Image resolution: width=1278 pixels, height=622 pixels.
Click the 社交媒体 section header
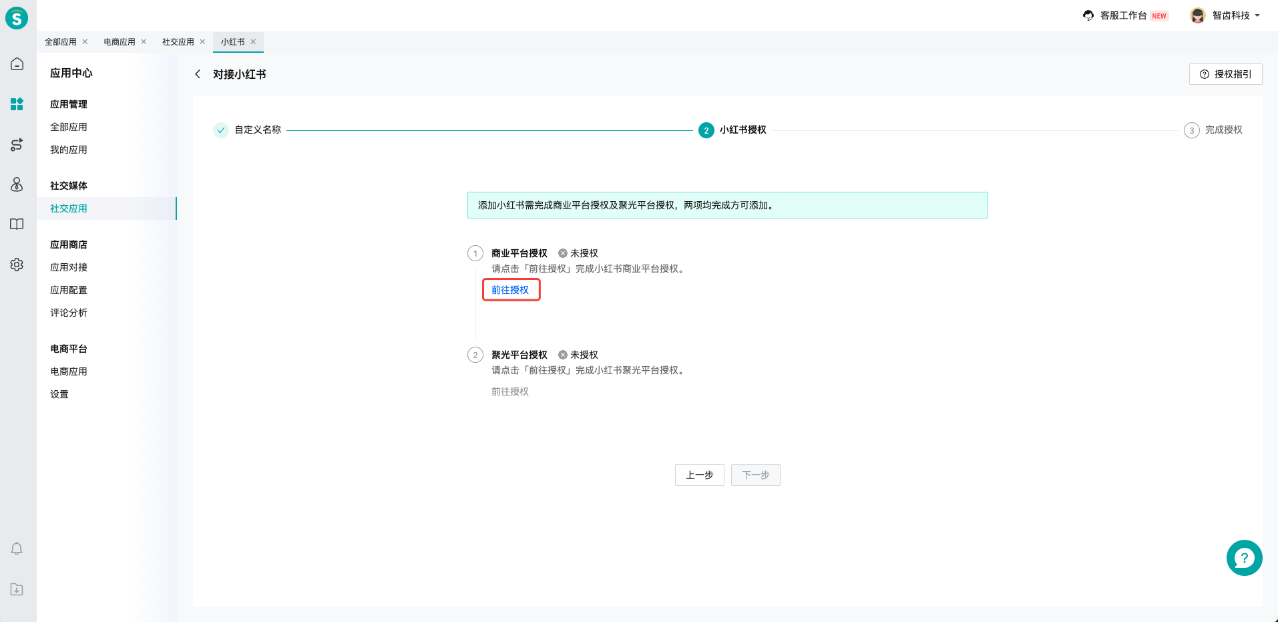pos(69,186)
